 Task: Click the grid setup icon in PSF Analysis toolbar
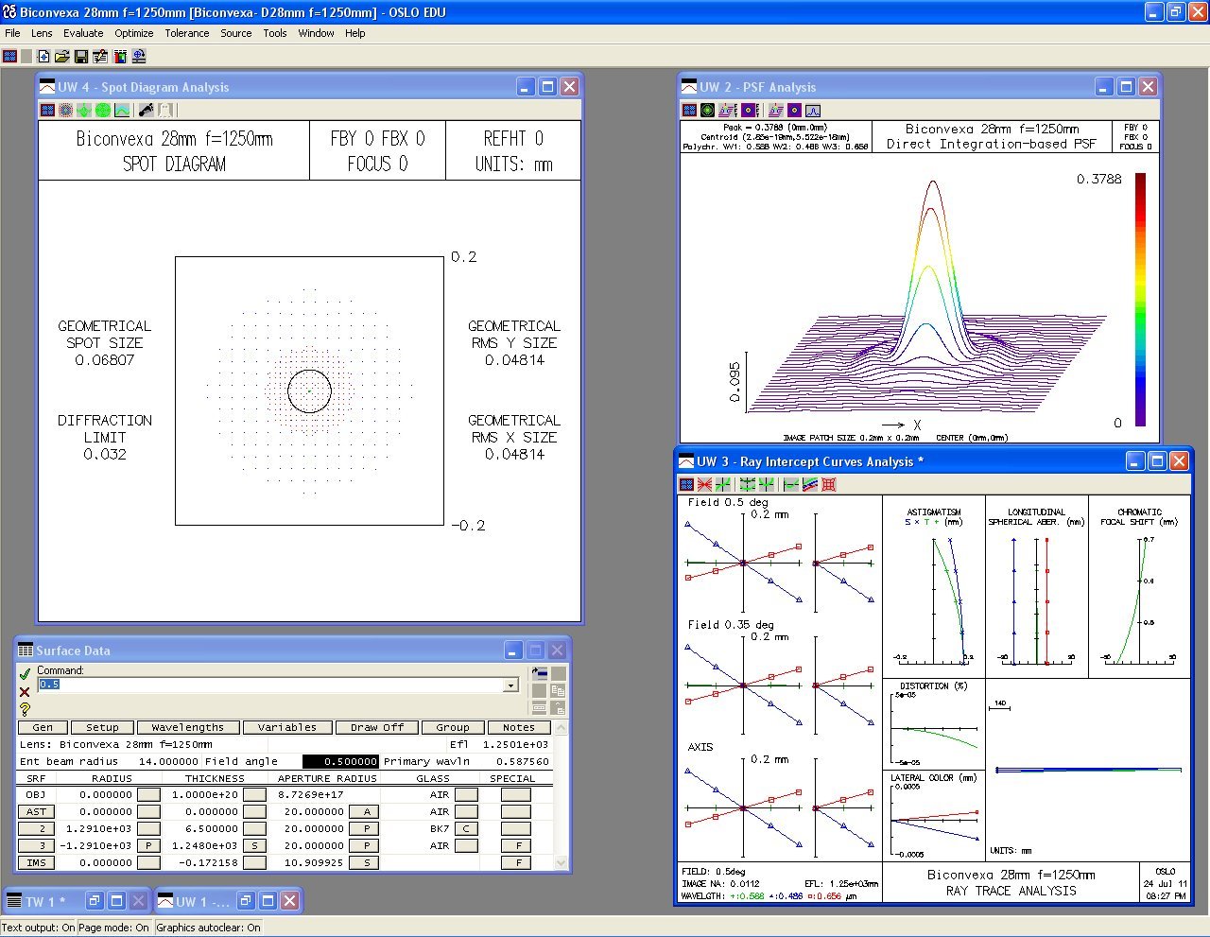[x=689, y=111]
